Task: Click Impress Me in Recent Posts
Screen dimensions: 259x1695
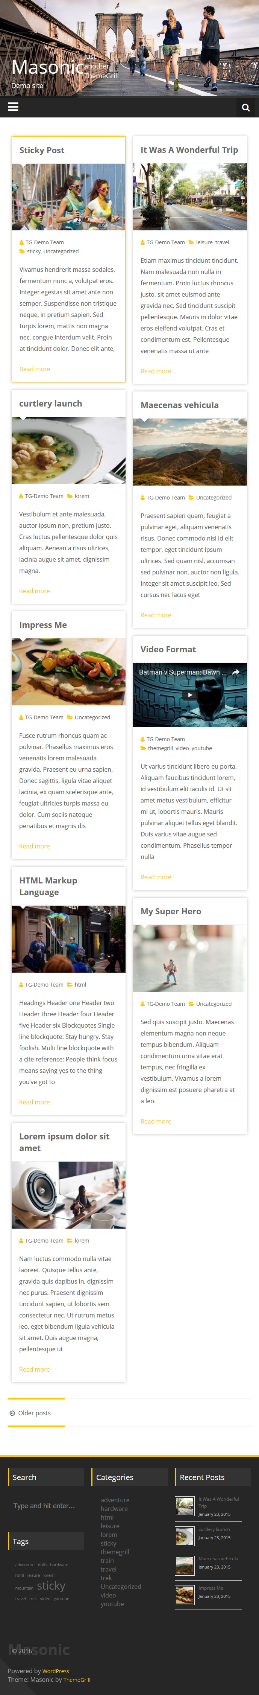Action: pyautogui.click(x=211, y=1588)
